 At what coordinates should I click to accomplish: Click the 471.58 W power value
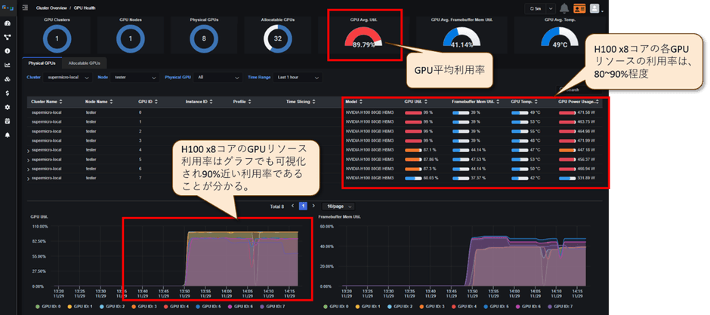586,112
